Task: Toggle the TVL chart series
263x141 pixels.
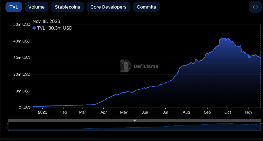Action: 14,7
